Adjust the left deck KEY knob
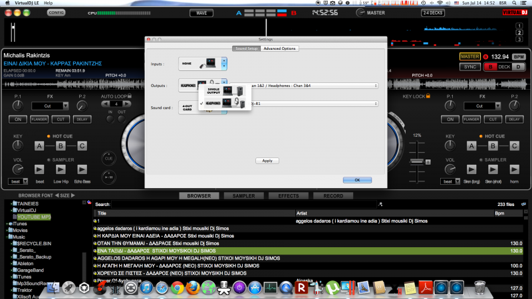 (18, 146)
